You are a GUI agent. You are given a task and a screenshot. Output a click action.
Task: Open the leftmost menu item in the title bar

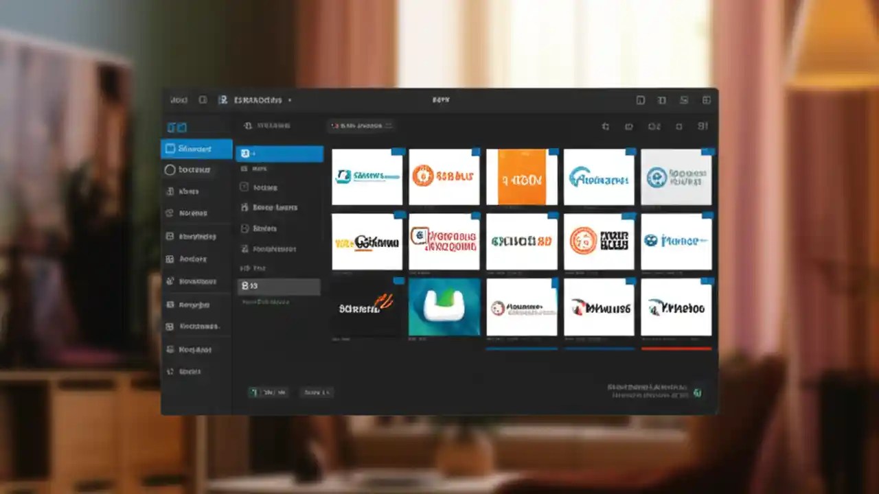(x=177, y=99)
